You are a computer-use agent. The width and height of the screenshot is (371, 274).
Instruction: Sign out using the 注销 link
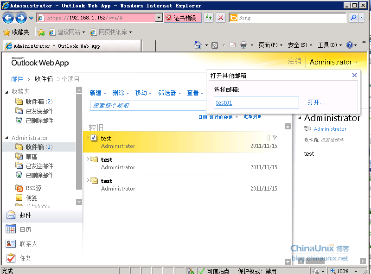[294, 61]
